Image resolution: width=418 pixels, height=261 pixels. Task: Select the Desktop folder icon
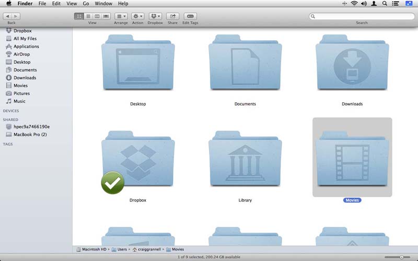point(138,62)
